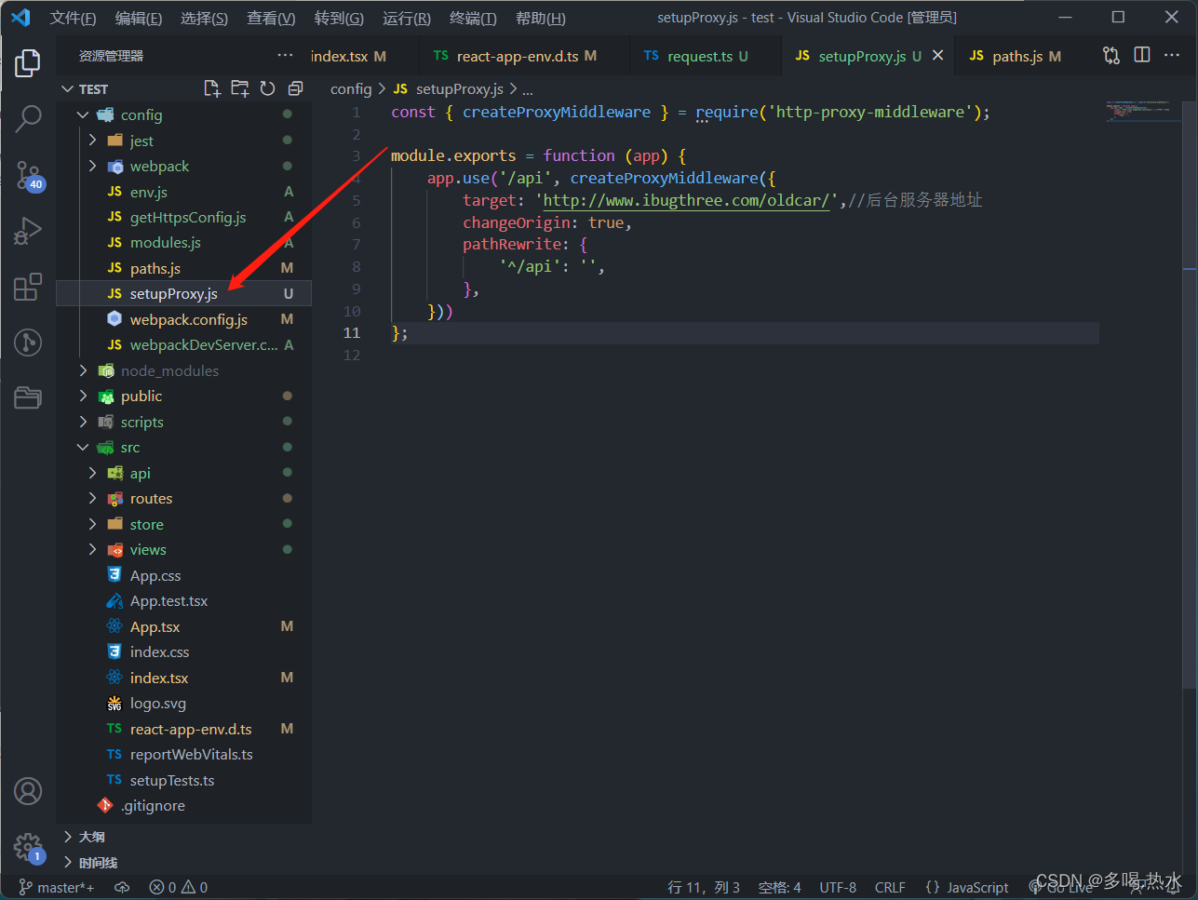Open editor more actions ellipsis

click(x=1172, y=56)
